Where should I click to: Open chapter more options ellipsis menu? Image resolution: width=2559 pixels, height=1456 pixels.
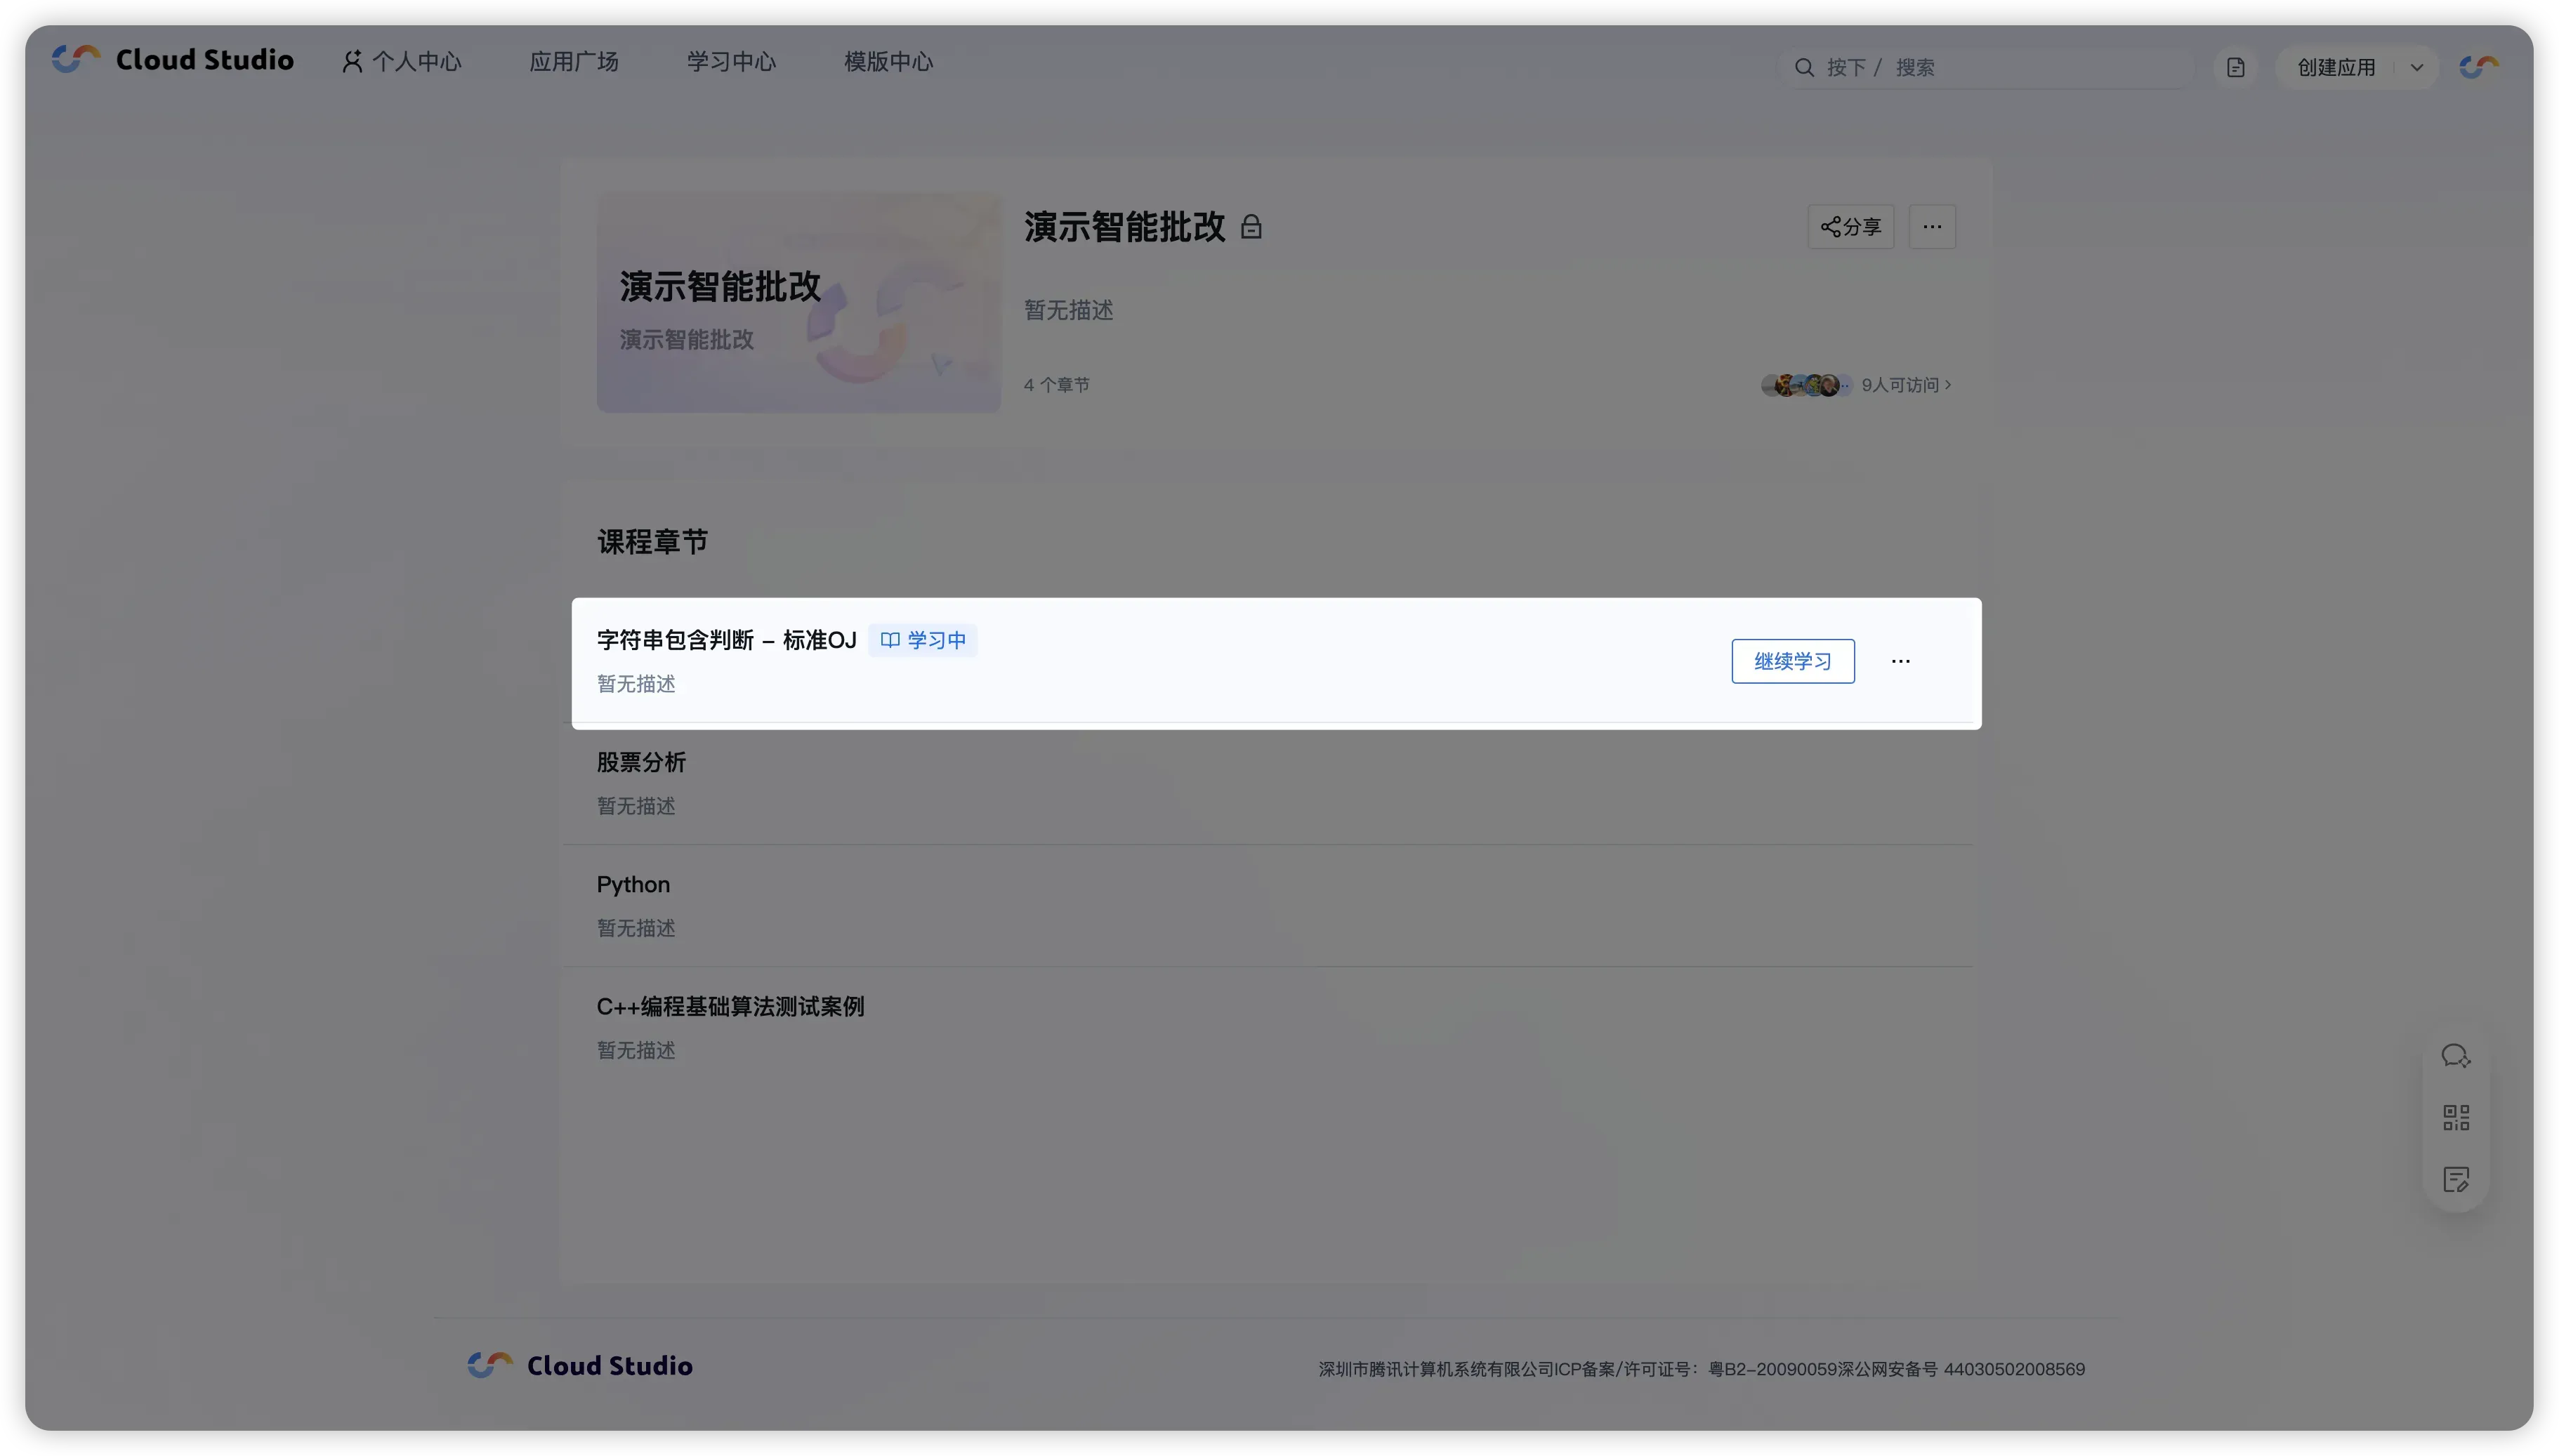(1900, 661)
